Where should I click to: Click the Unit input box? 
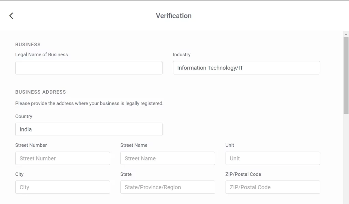point(273,158)
